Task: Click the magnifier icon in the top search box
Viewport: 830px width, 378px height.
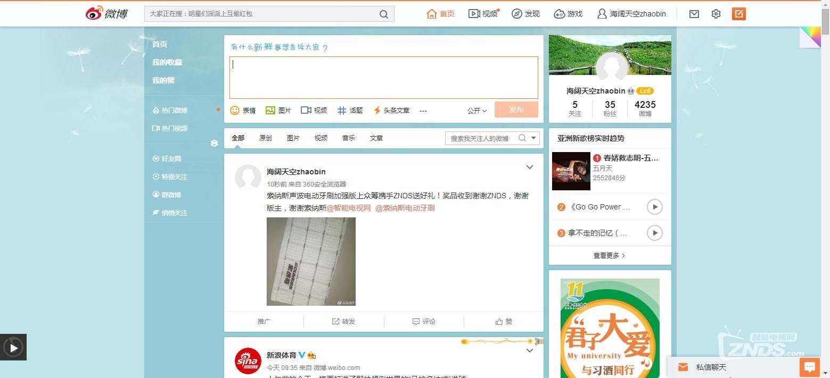Action: tap(384, 14)
